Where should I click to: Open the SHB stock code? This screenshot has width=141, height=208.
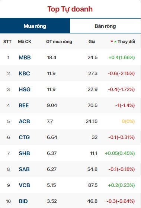pos(24,153)
